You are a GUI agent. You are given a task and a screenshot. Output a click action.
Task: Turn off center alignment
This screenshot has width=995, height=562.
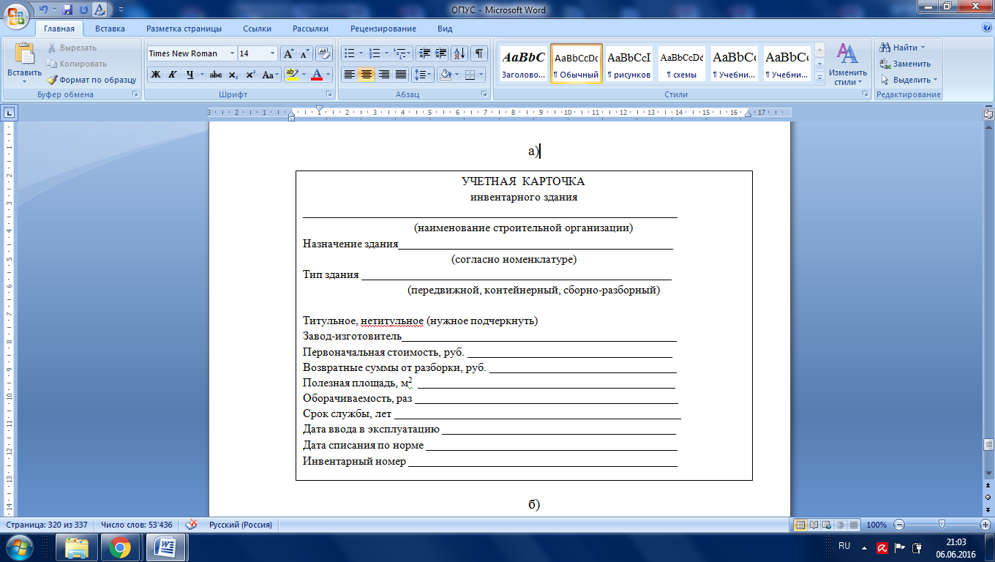(x=367, y=75)
